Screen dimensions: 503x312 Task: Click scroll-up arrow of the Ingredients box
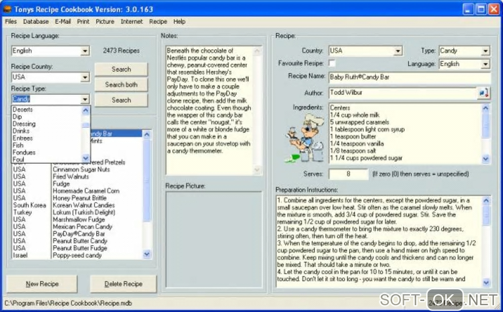point(486,108)
